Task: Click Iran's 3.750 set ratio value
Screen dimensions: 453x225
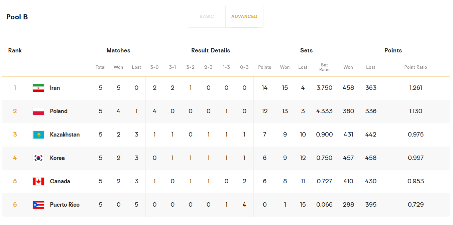Action: click(324, 88)
